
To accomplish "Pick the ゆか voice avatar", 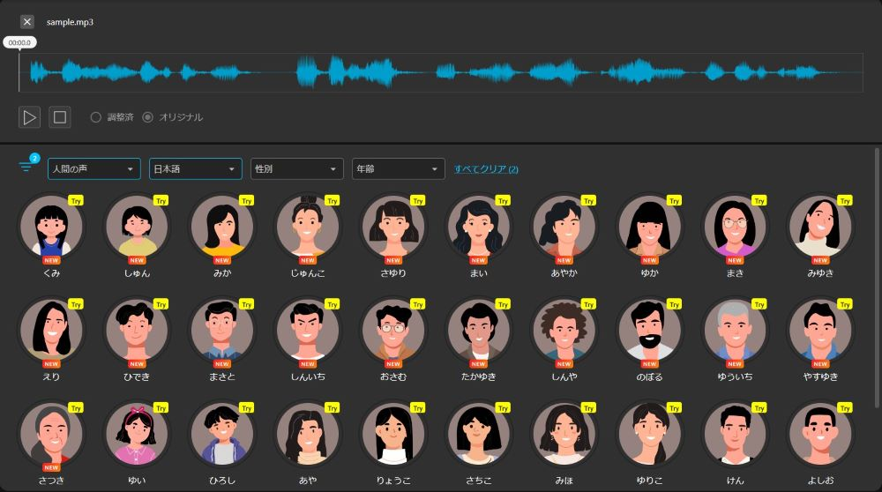I will [650, 226].
